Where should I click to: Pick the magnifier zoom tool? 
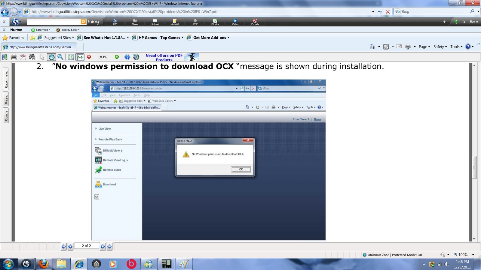60,57
